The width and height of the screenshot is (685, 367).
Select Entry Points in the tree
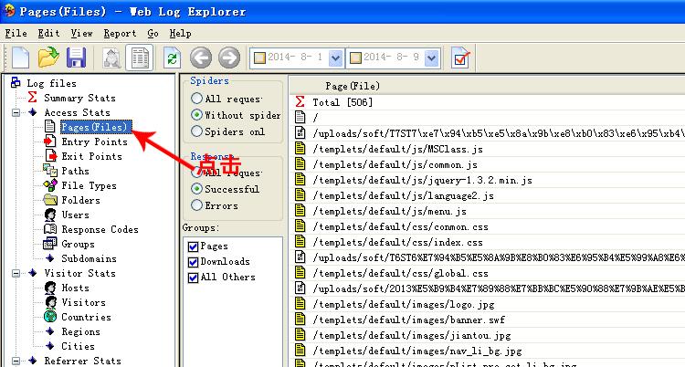[x=93, y=142]
